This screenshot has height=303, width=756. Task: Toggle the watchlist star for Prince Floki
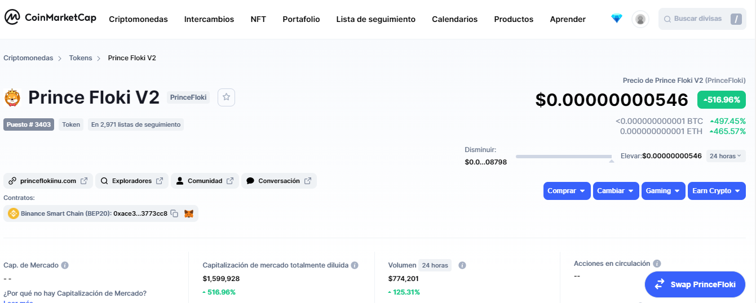pos(226,97)
